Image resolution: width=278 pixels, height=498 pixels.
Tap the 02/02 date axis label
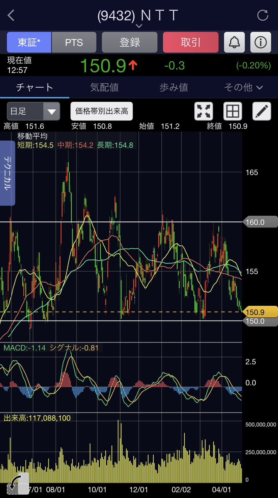point(182,489)
